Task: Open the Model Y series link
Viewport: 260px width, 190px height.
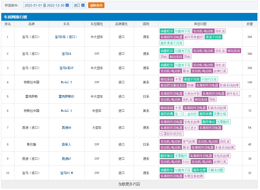Action: [x=66, y=82]
